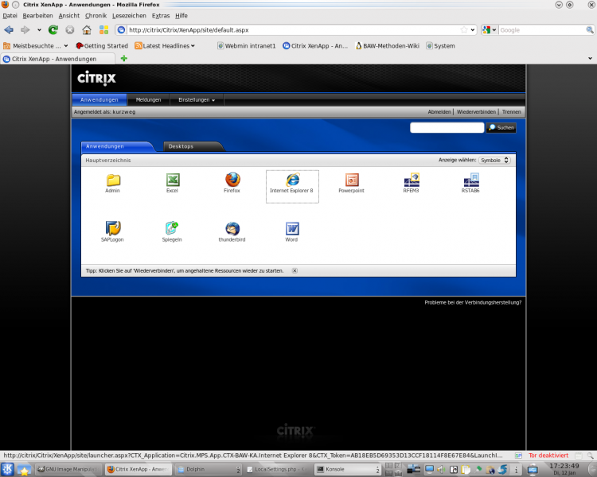Select the Anwendungen tab in the Citrix navigation bar
Image resolution: width=597 pixels, height=477 pixels.
(x=99, y=100)
